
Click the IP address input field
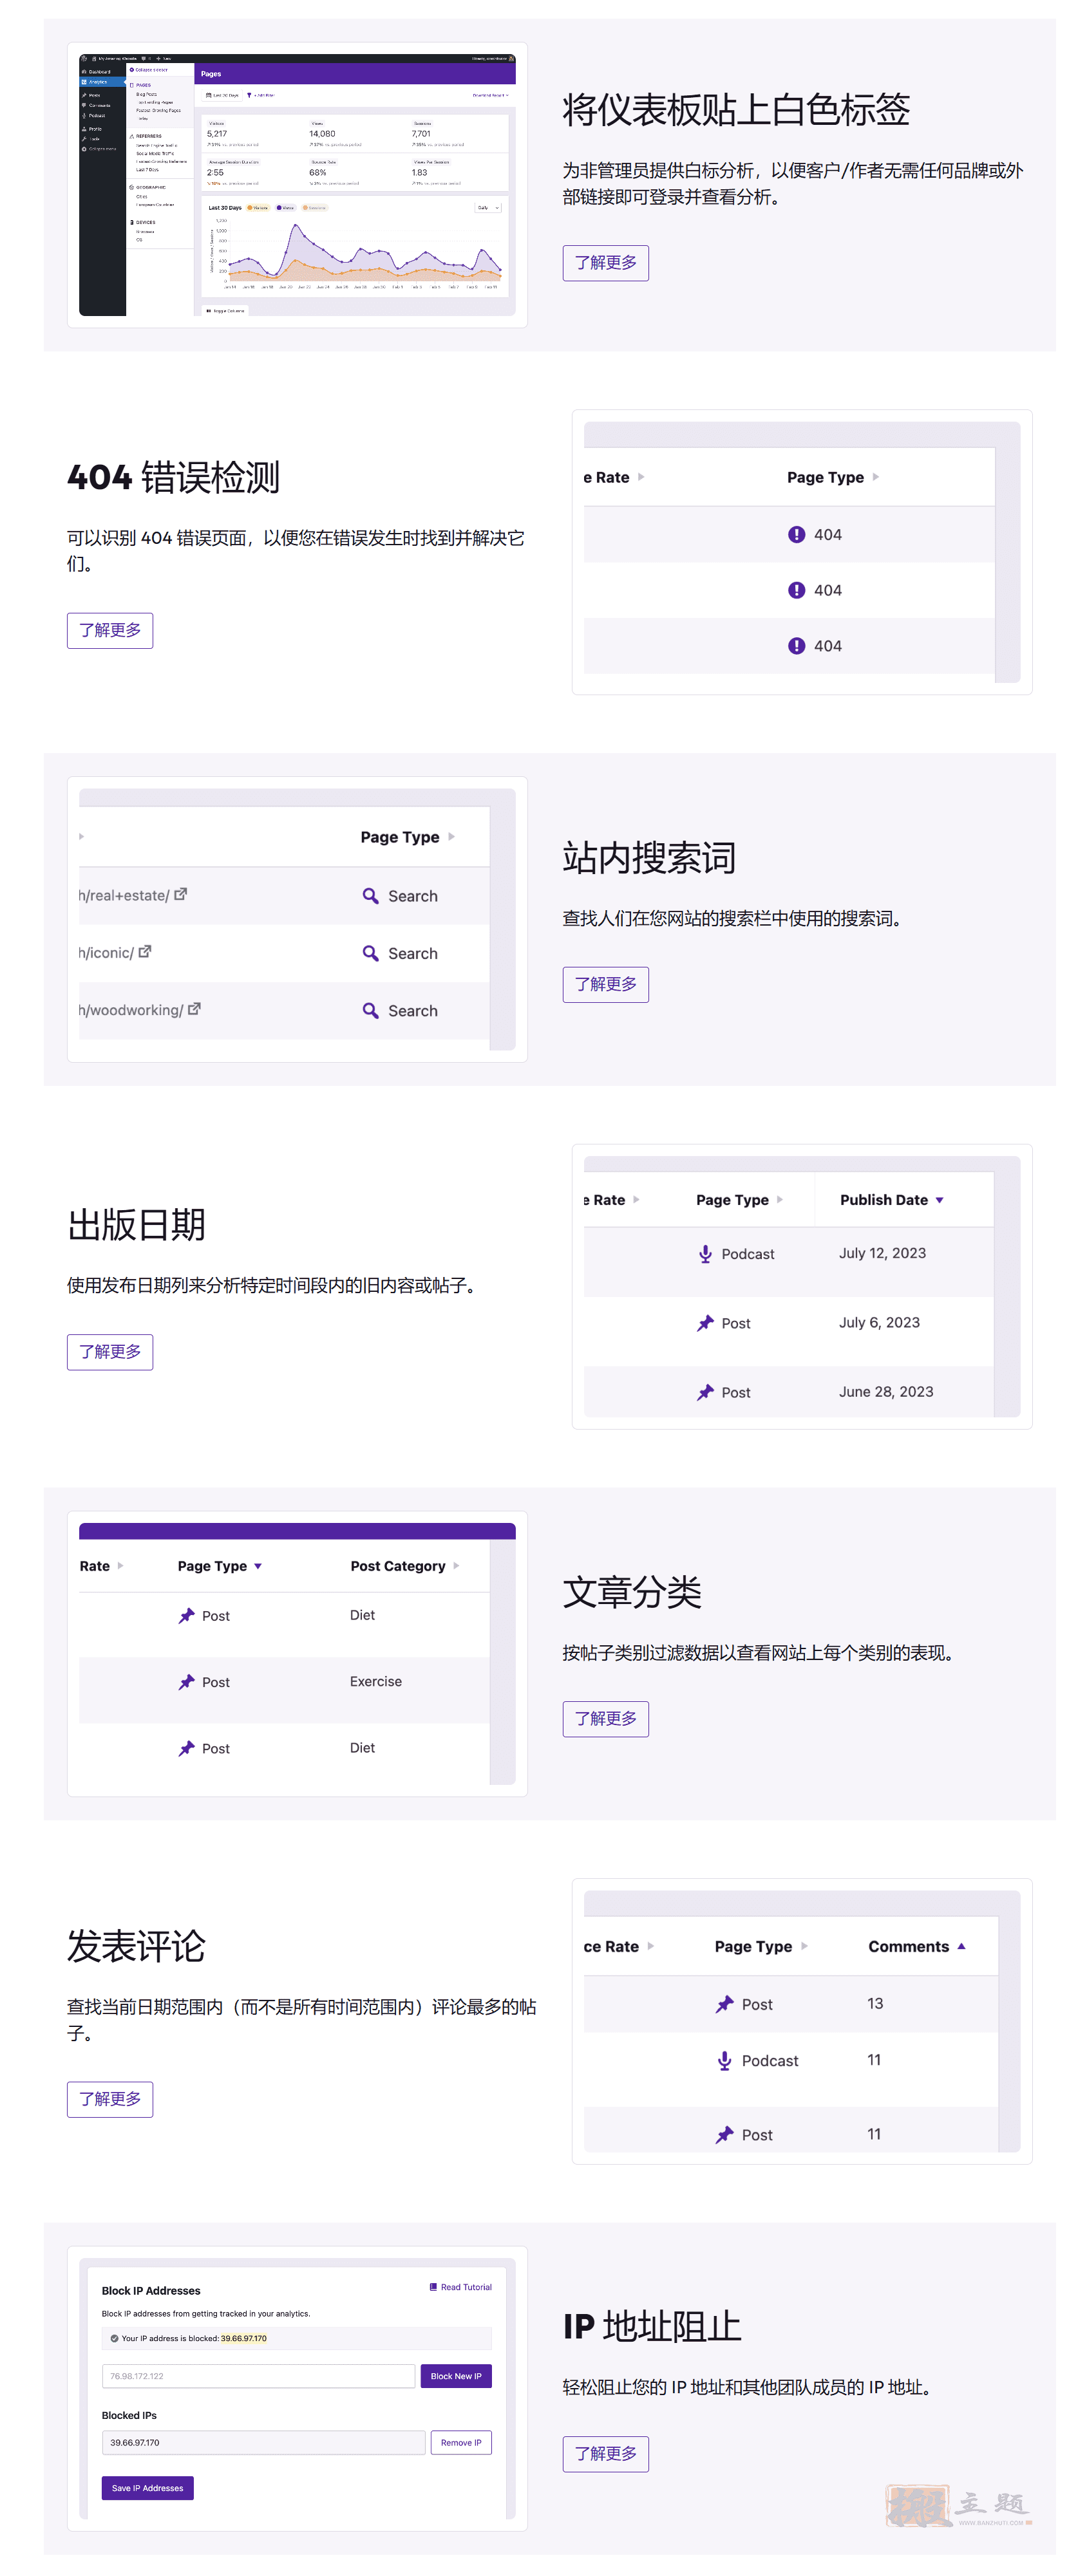pos(258,2377)
